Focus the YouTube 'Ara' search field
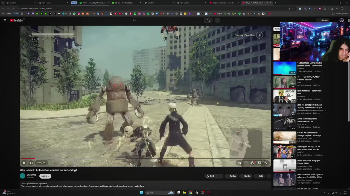 click(x=167, y=20)
